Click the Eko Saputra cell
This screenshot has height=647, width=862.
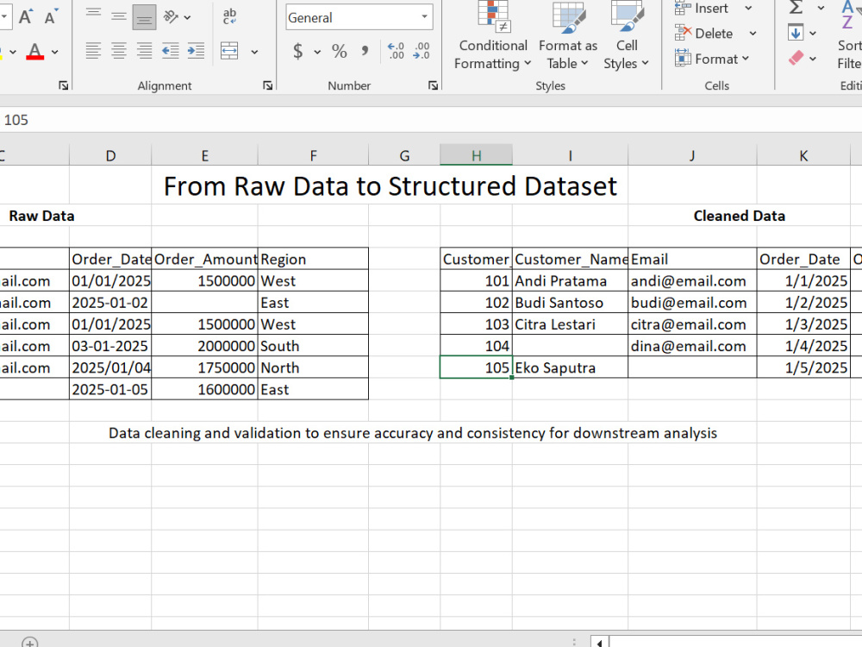[570, 367]
